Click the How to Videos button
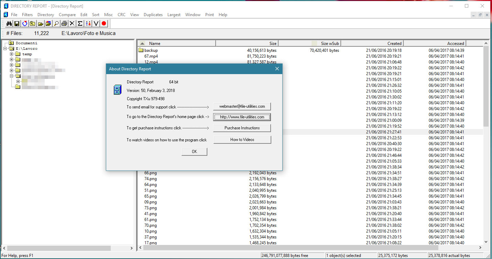 (x=242, y=140)
